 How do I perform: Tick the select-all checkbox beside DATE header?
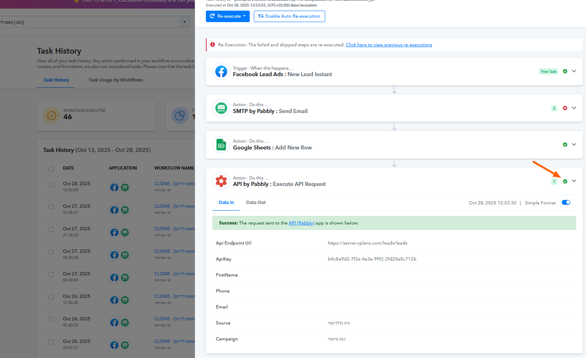point(51,169)
